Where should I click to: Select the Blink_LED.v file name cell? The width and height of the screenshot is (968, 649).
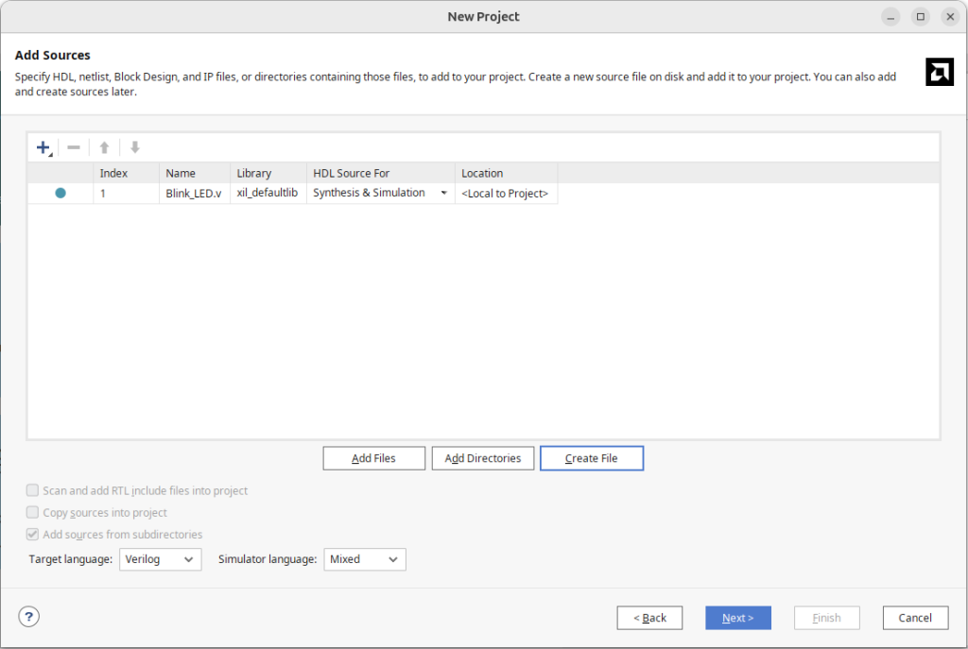coord(194,193)
